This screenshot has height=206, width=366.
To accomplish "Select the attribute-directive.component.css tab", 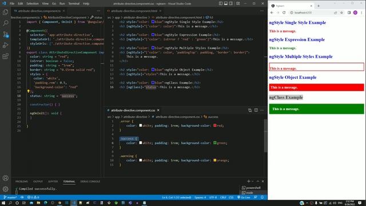I will [x=133, y=110].
